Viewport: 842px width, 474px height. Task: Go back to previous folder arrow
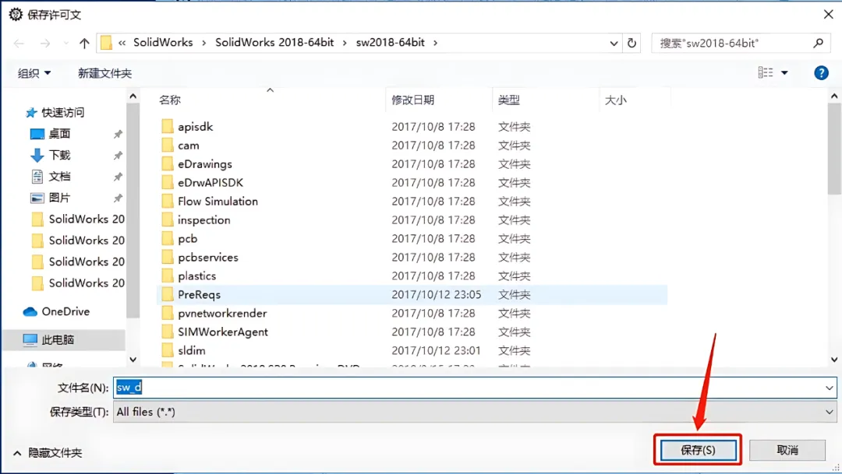point(19,44)
